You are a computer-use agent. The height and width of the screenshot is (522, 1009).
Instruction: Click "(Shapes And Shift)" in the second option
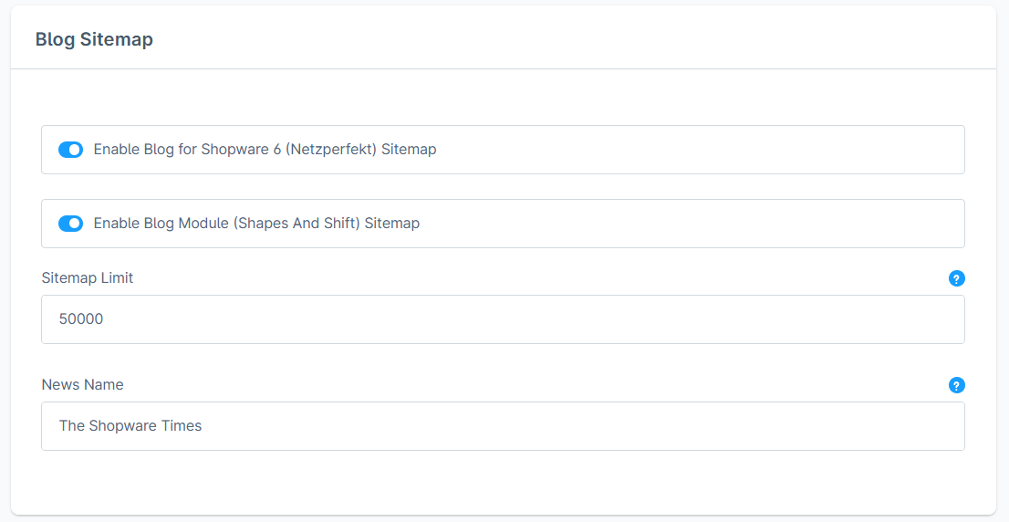(297, 224)
